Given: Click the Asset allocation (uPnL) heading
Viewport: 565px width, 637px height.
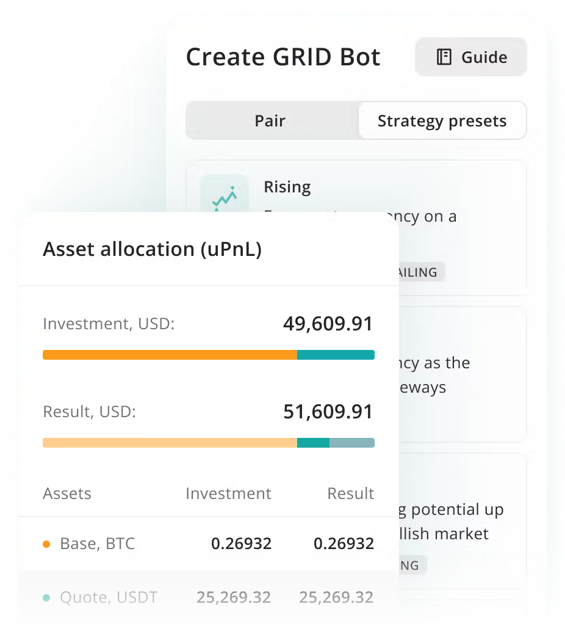Looking at the screenshot, I should click(152, 249).
